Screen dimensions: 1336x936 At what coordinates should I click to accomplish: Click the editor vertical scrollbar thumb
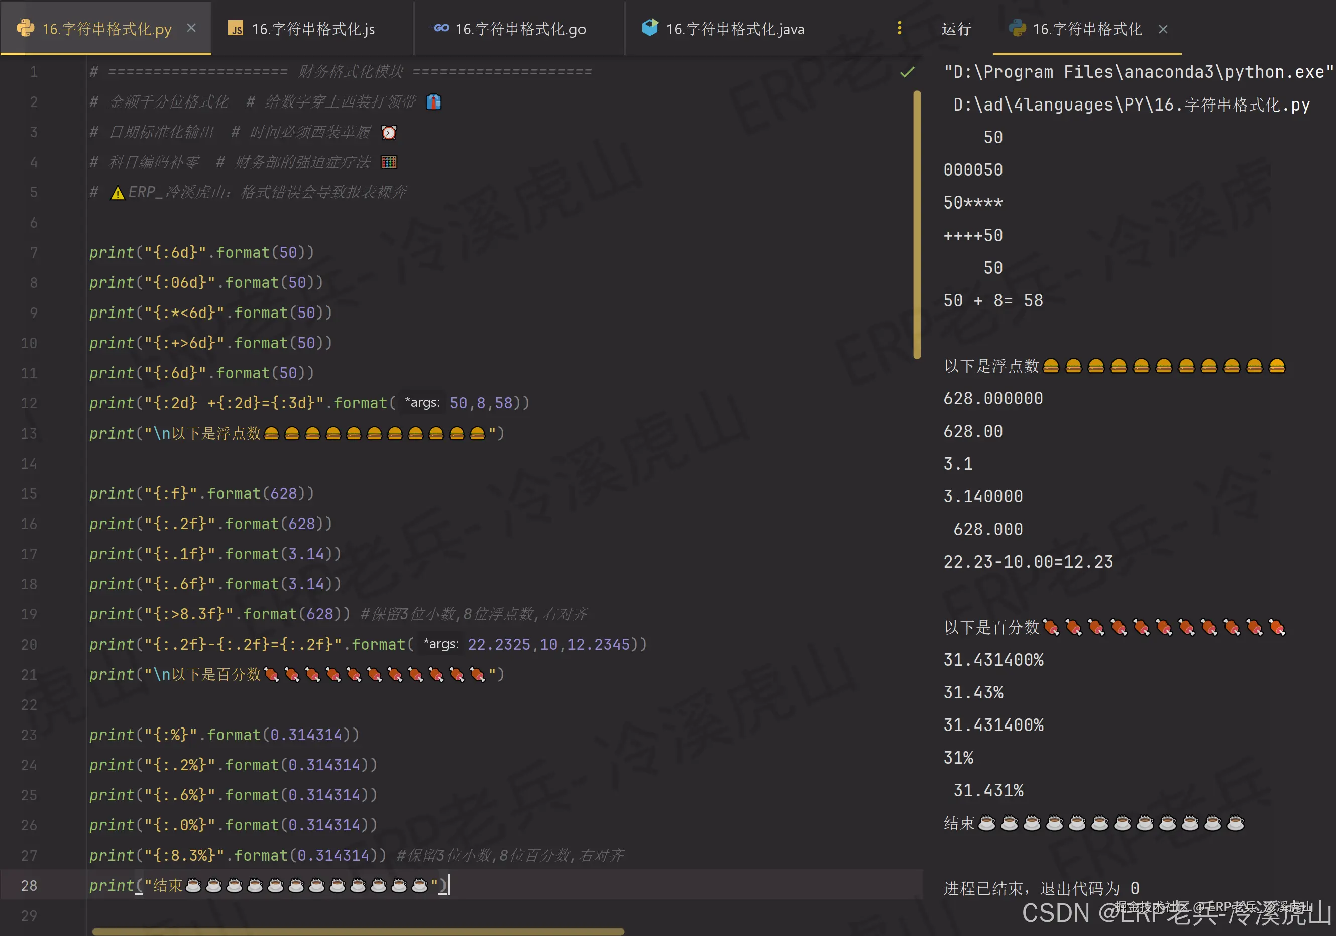click(x=917, y=224)
